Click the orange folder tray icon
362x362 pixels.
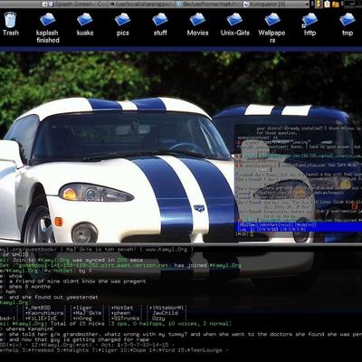336,4
